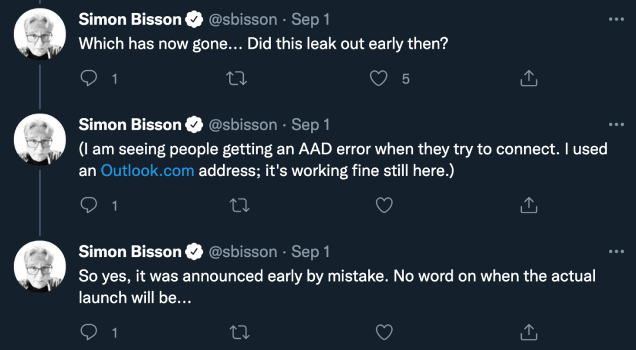Share the "Which has now gone" tweet
This screenshot has width=636, height=350.
529,78
